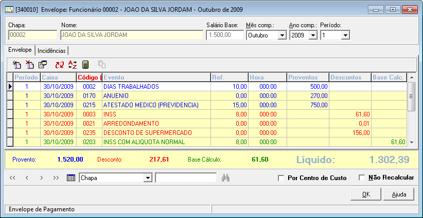
Task: Open the Mês comp. dropdown showing Outubro
Action: [282, 35]
